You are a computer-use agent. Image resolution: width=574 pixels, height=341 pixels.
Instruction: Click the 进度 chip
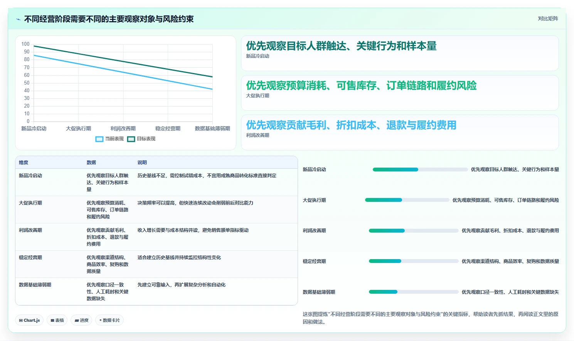[81, 320]
